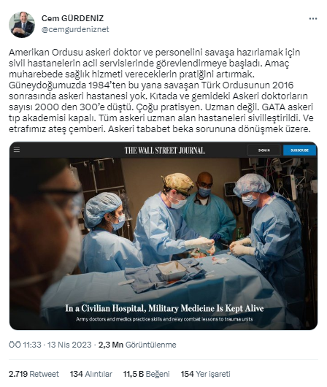The height and width of the screenshot is (387, 327).
Task: Open the Cem GÜRDENİZ display name link
Action: tap(72, 18)
